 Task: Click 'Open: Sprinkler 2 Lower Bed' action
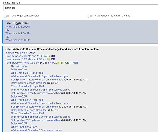click(27, 100)
